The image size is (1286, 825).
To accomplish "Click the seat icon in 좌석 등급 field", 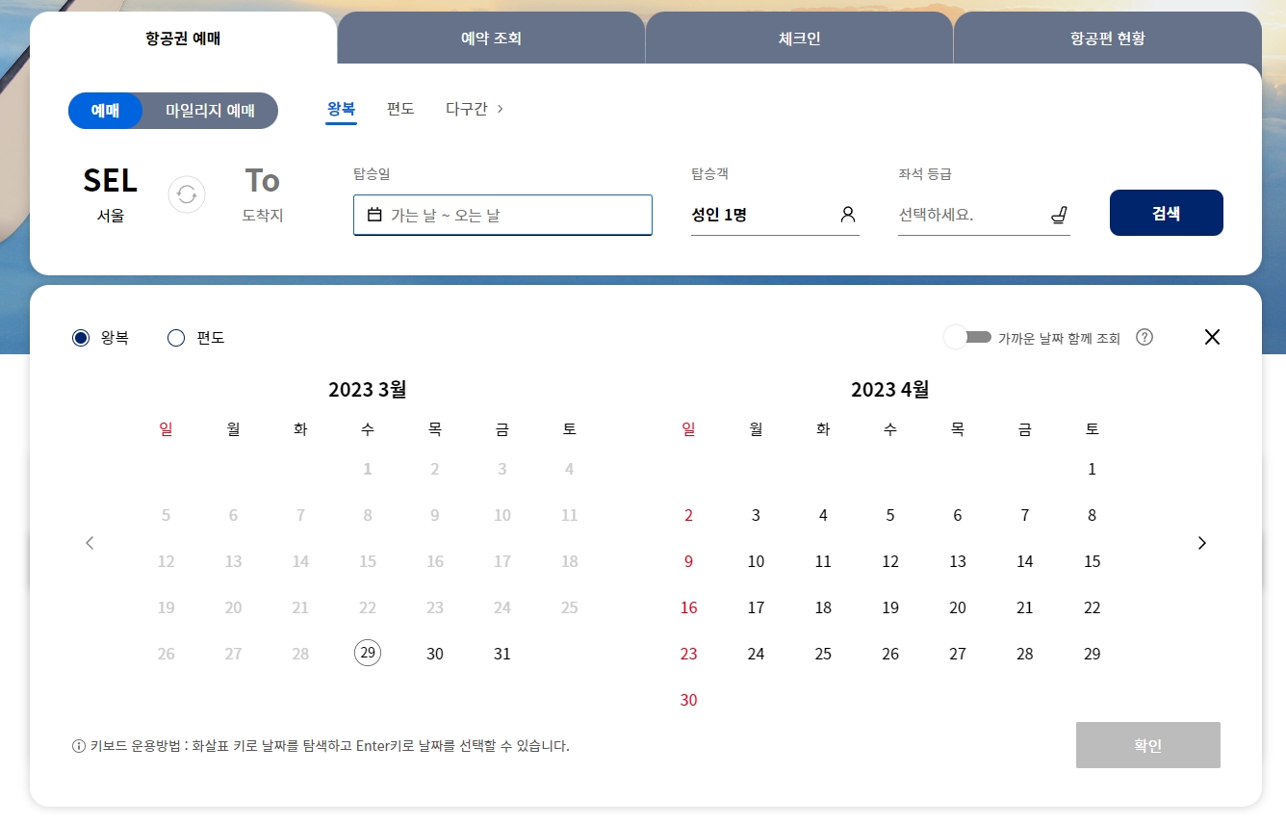I will (x=1059, y=214).
